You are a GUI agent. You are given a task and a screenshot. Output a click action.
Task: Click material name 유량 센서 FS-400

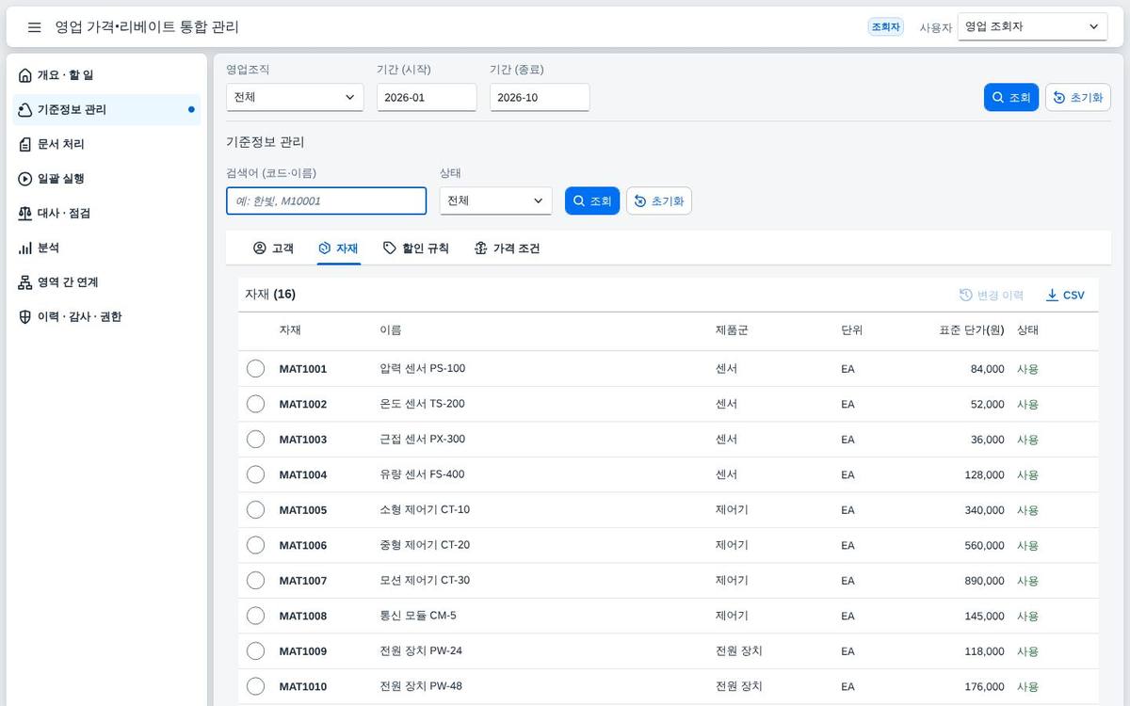(x=422, y=474)
